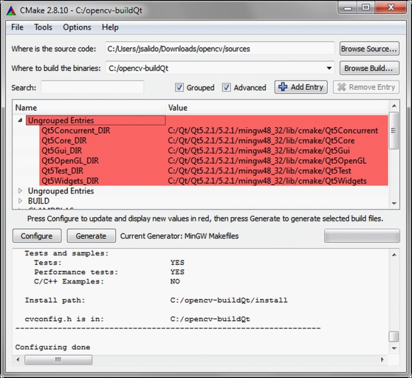Click 'Configuring done' log line

click(53, 347)
